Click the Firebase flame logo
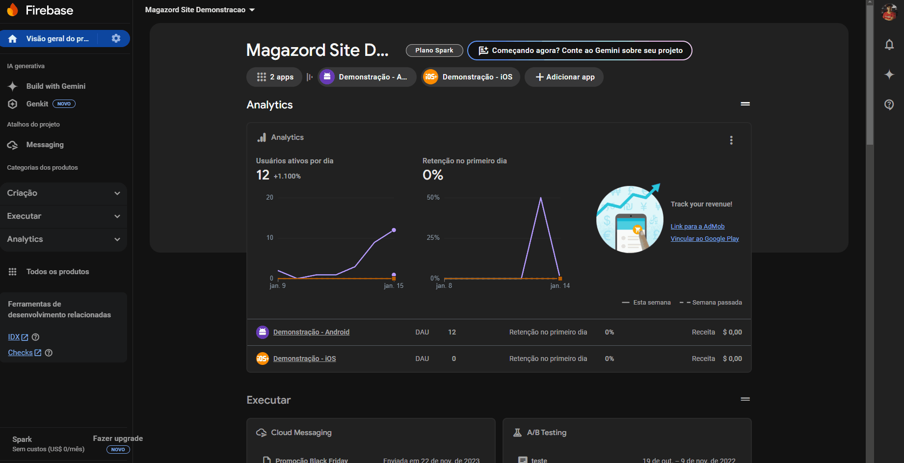This screenshot has width=904, height=463. click(x=13, y=10)
